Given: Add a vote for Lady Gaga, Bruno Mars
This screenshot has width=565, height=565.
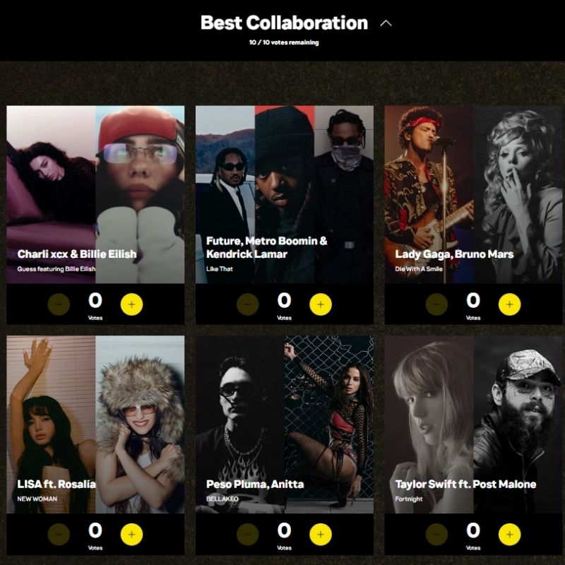Looking at the screenshot, I should [509, 304].
